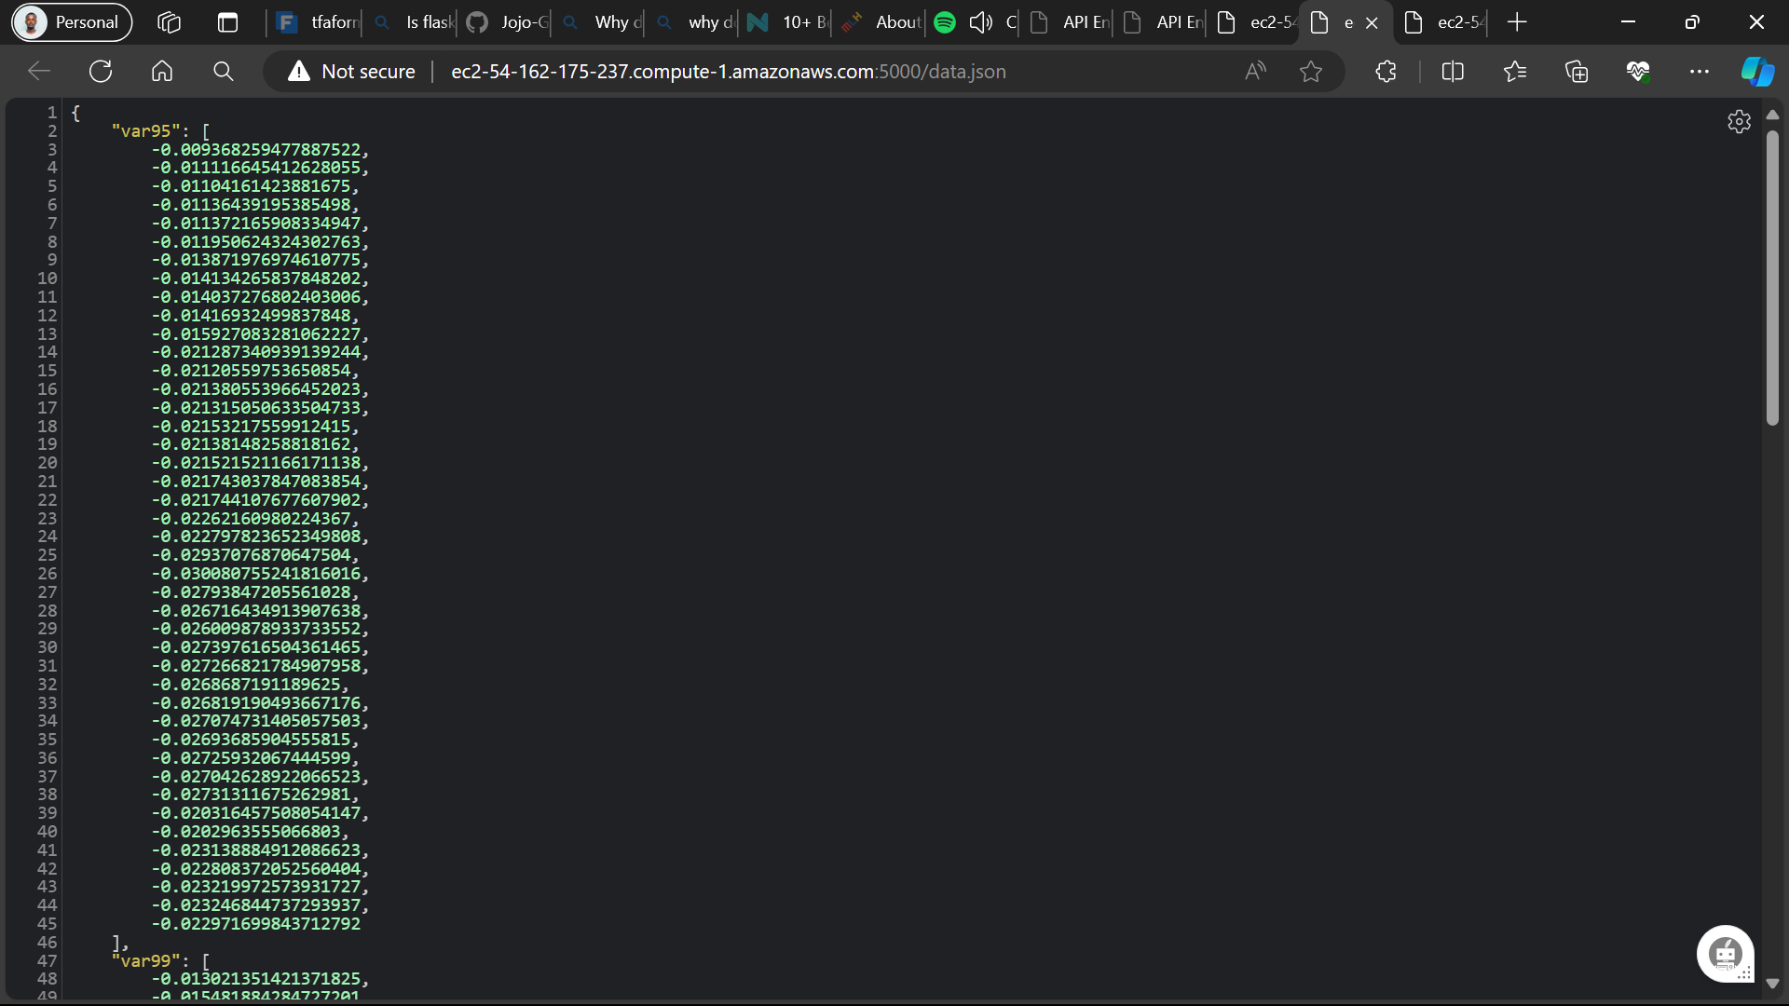Viewport: 1789px width, 1006px height.
Task: Toggle Split screen view icon
Action: [x=1453, y=72]
